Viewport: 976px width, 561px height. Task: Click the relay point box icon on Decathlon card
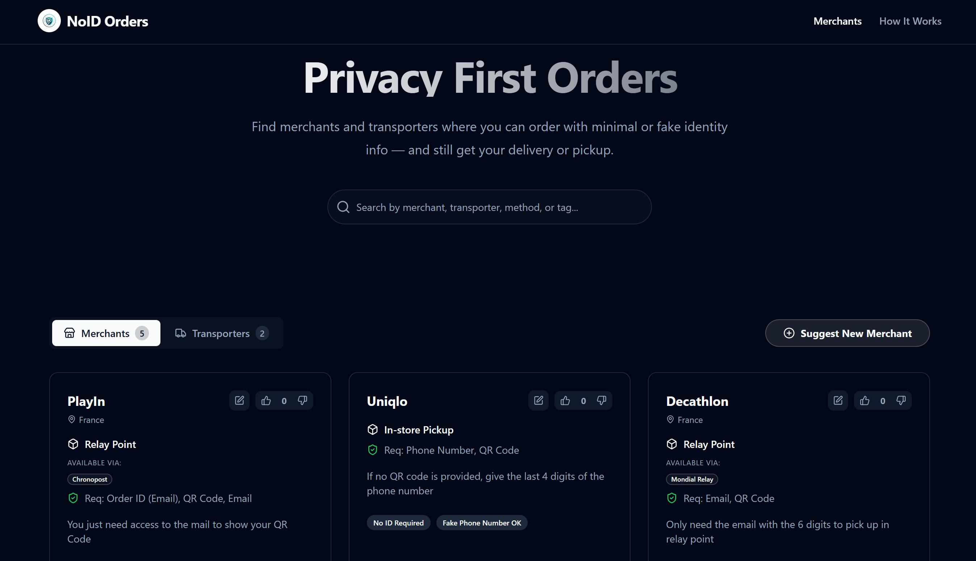(671, 444)
